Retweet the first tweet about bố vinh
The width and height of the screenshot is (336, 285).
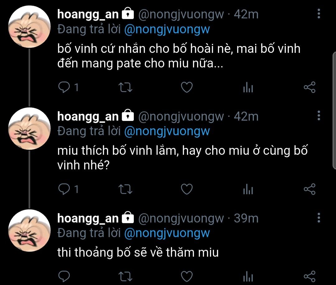pos(125,87)
